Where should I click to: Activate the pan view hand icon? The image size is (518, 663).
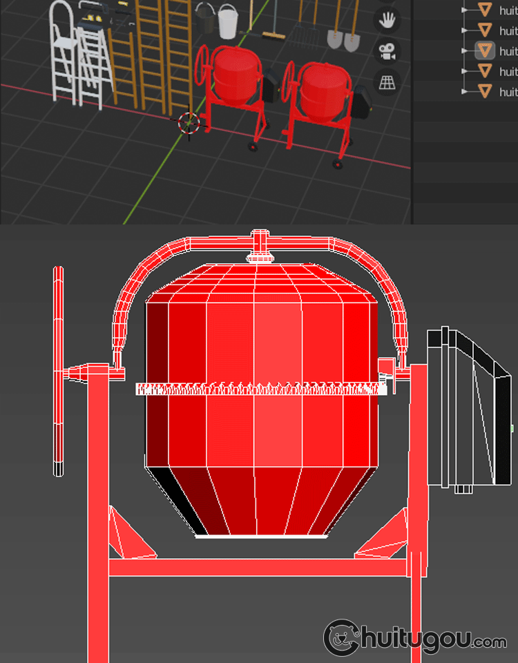[x=387, y=20]
